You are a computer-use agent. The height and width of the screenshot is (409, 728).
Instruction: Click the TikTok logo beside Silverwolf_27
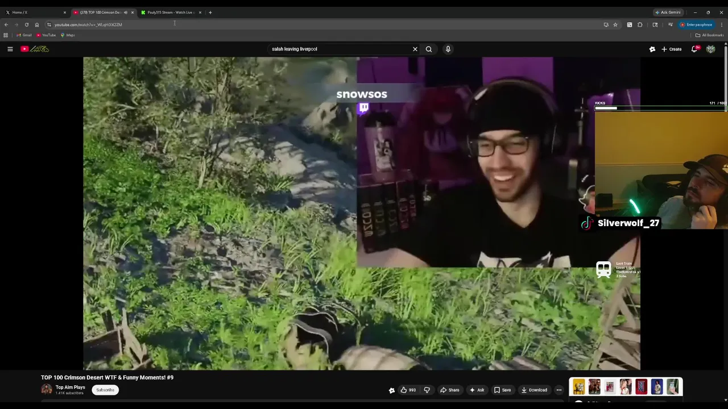coord(586,223)
